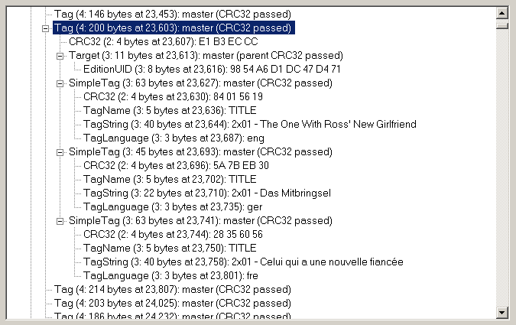Click the scrollbar down arrow
Screen dimensions: 516x325
tap(501, 312)
